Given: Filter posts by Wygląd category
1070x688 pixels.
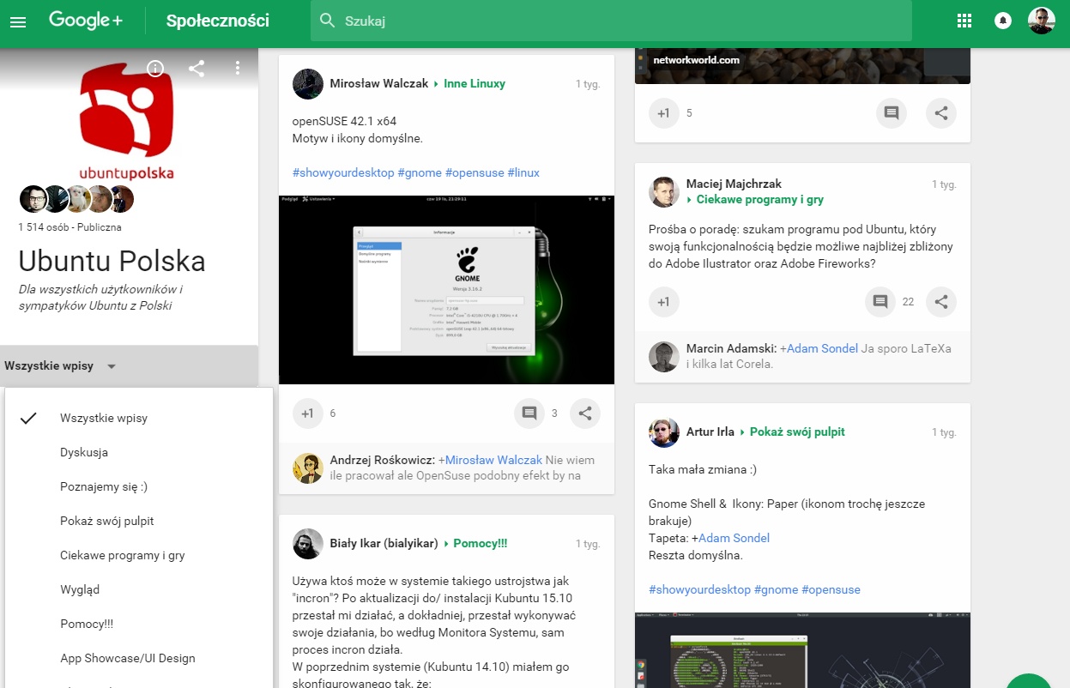Looking at the screenshot, I should pos(139,590).
